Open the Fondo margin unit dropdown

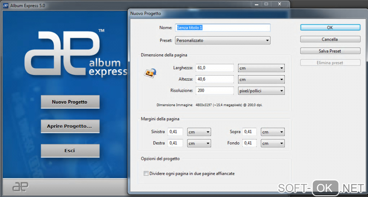(273, 143)
